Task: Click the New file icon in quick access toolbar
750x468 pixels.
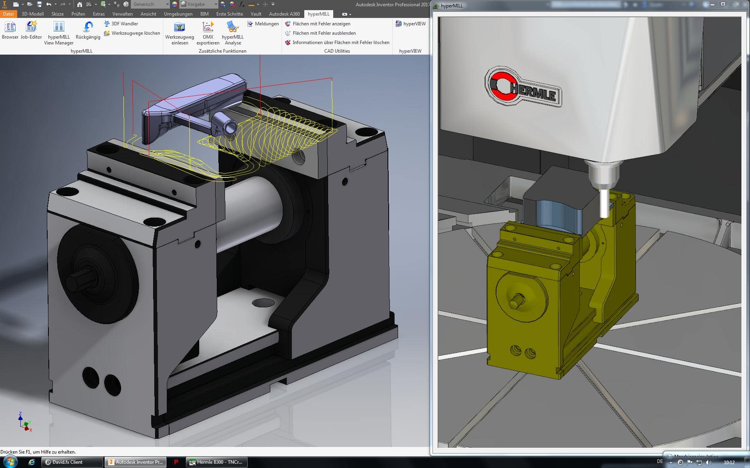Action: pyautogui.click(x=16, y=4)
